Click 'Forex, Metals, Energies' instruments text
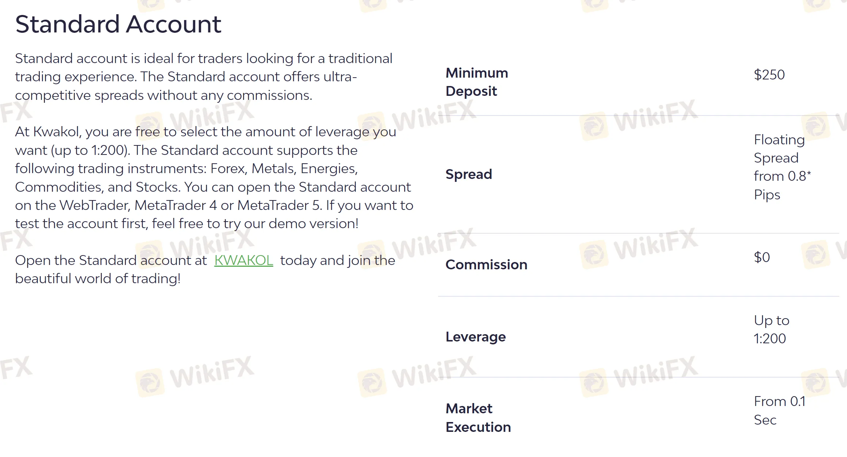The image size is (847, 457). pos(284,168)
